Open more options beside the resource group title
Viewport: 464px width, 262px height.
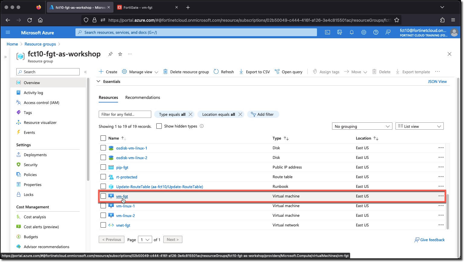click(x=130, y=54)
